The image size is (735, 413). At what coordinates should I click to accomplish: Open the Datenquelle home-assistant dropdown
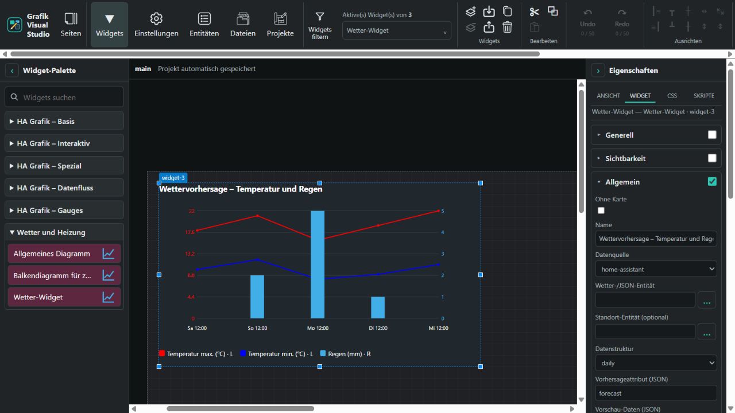656,268
